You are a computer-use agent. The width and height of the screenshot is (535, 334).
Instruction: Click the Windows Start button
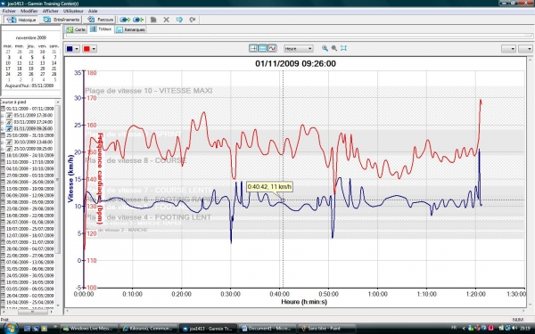pos(10,328)
